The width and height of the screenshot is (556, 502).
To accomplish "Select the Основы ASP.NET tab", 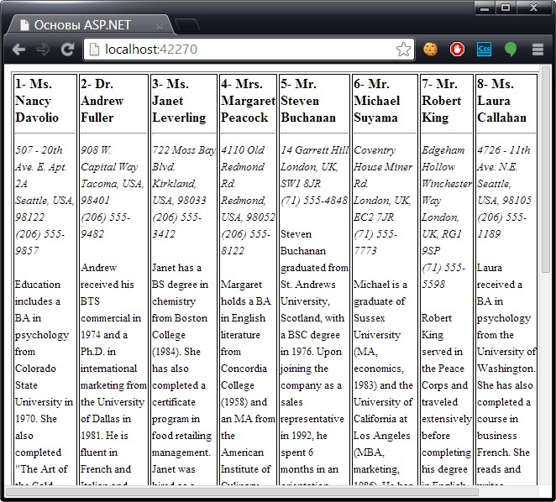I will [x=91, y=25].
